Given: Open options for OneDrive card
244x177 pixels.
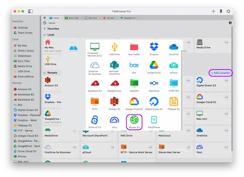Looking at the screenshot, I should 226,131.
